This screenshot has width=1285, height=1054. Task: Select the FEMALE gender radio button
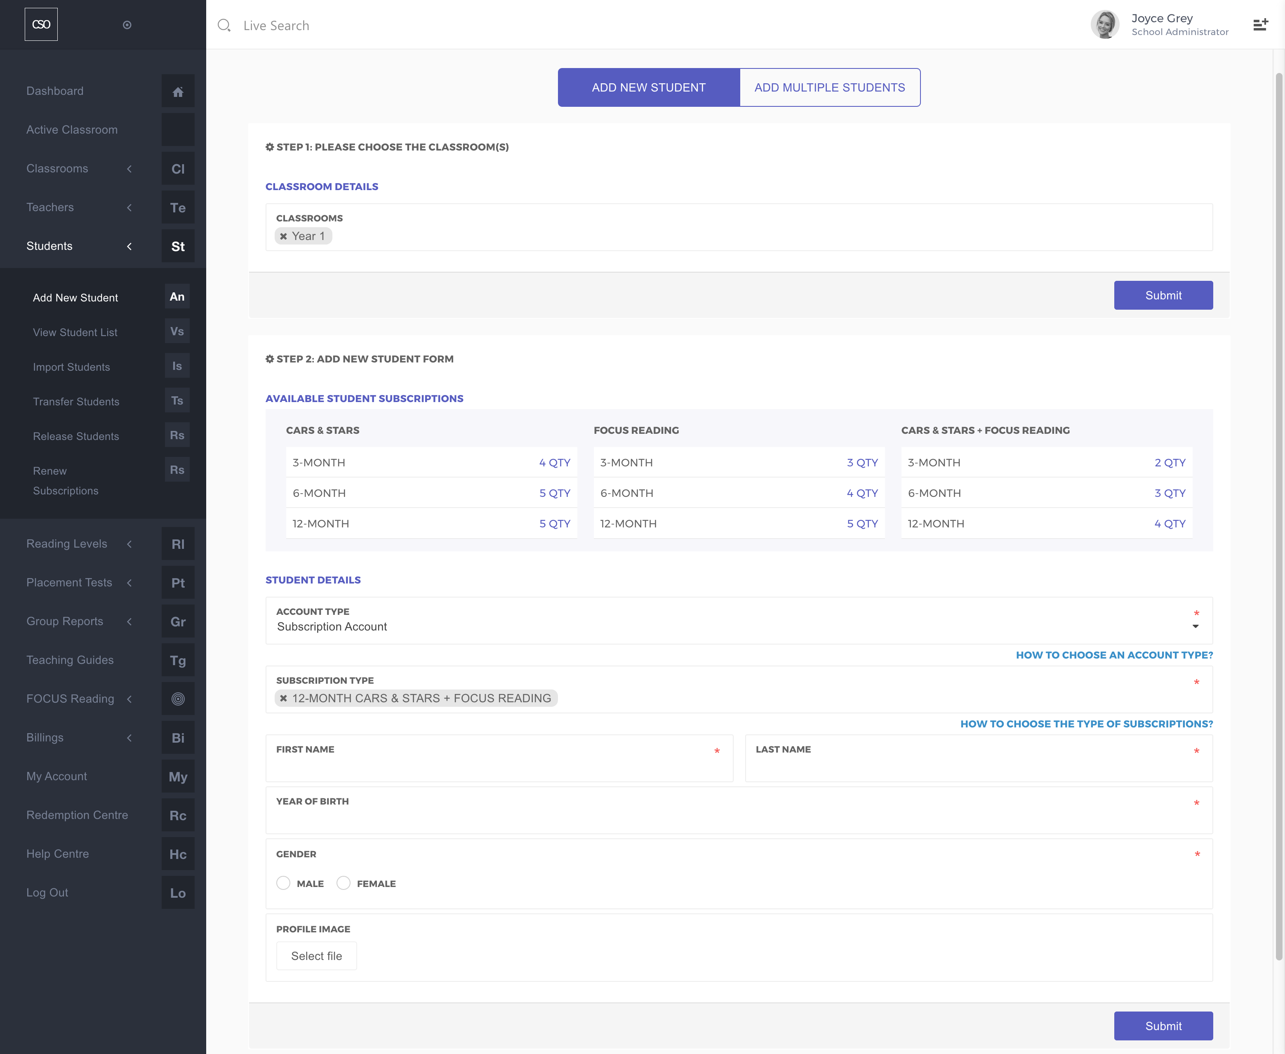tap(344, 883)
